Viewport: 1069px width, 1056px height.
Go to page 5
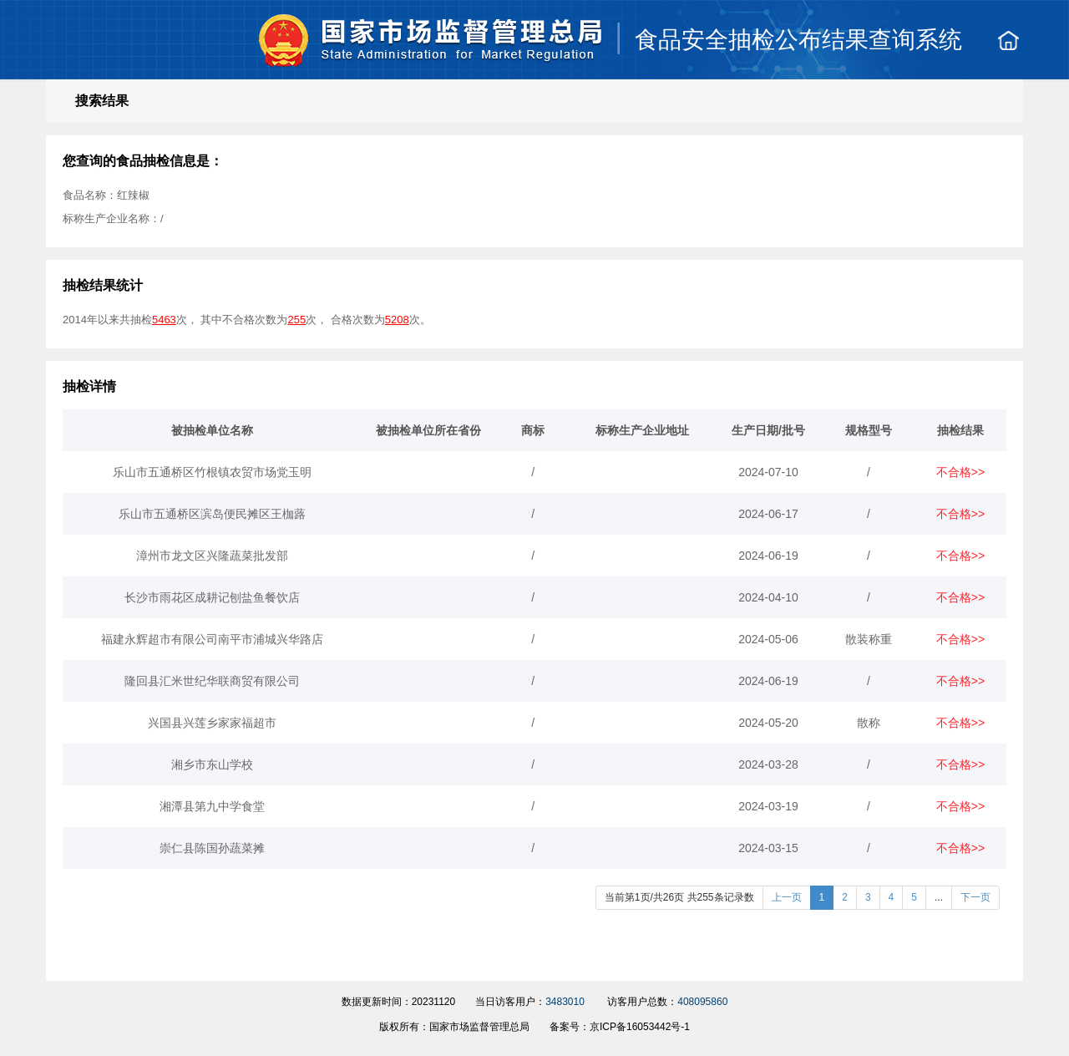coord(914,898)
